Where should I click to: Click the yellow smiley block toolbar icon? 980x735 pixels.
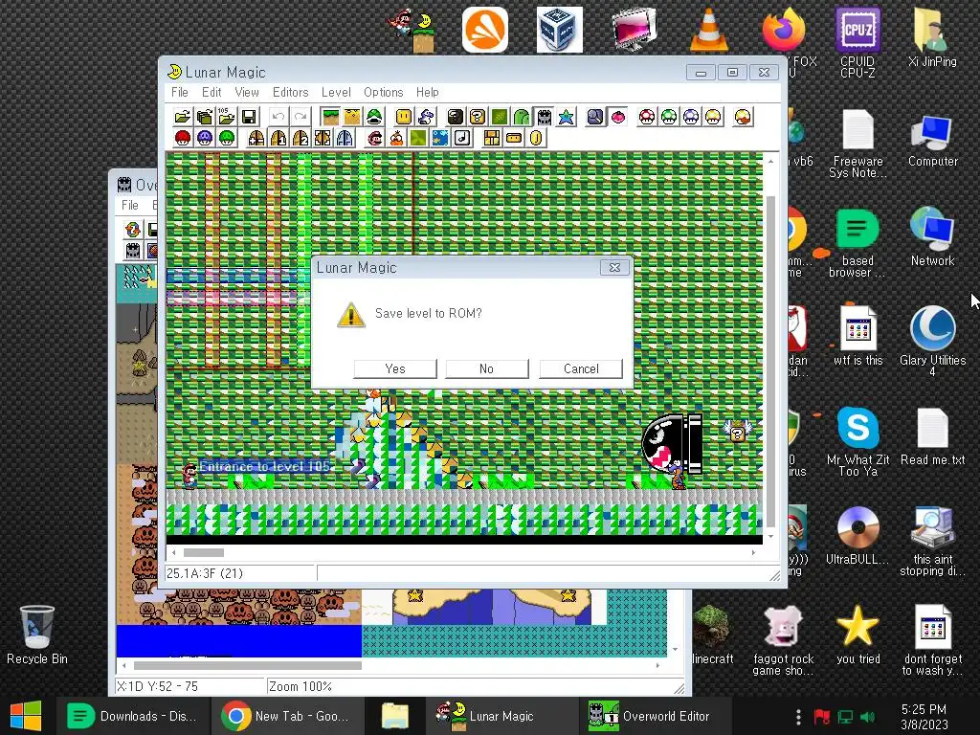(x=404, y=117)
